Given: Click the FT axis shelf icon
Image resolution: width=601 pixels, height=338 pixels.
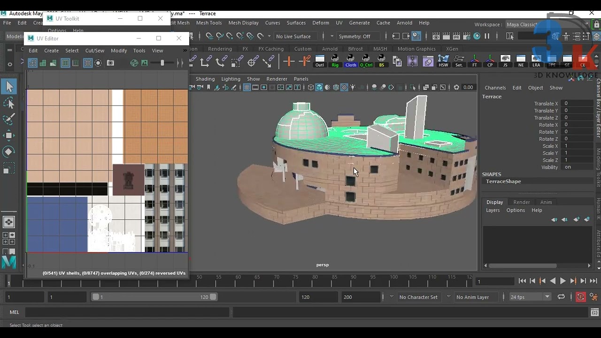Looking at the screenshot, I should (x=475, y=61).
